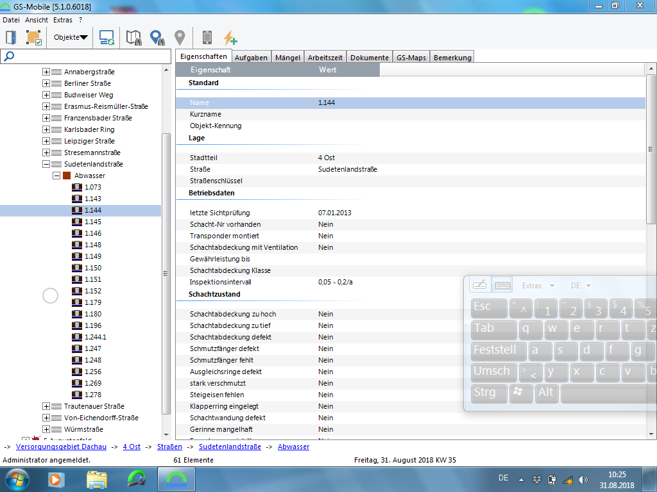The width and height of the screenshot is (657, 492).
Task: Switch to the Mängel tab
Action: 287,57
